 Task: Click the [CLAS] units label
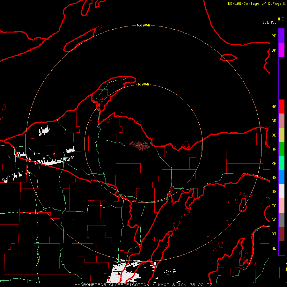coord(269,22)
